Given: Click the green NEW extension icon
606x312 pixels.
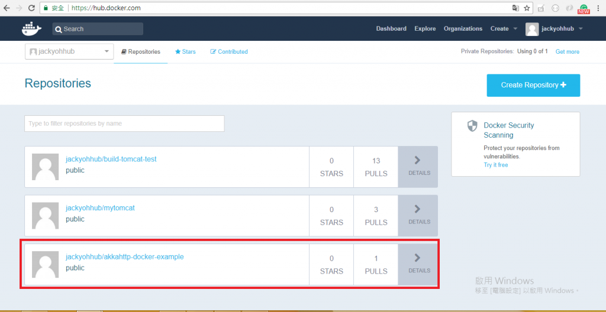Looking at the screenshot, I should [x=584, y=9].
